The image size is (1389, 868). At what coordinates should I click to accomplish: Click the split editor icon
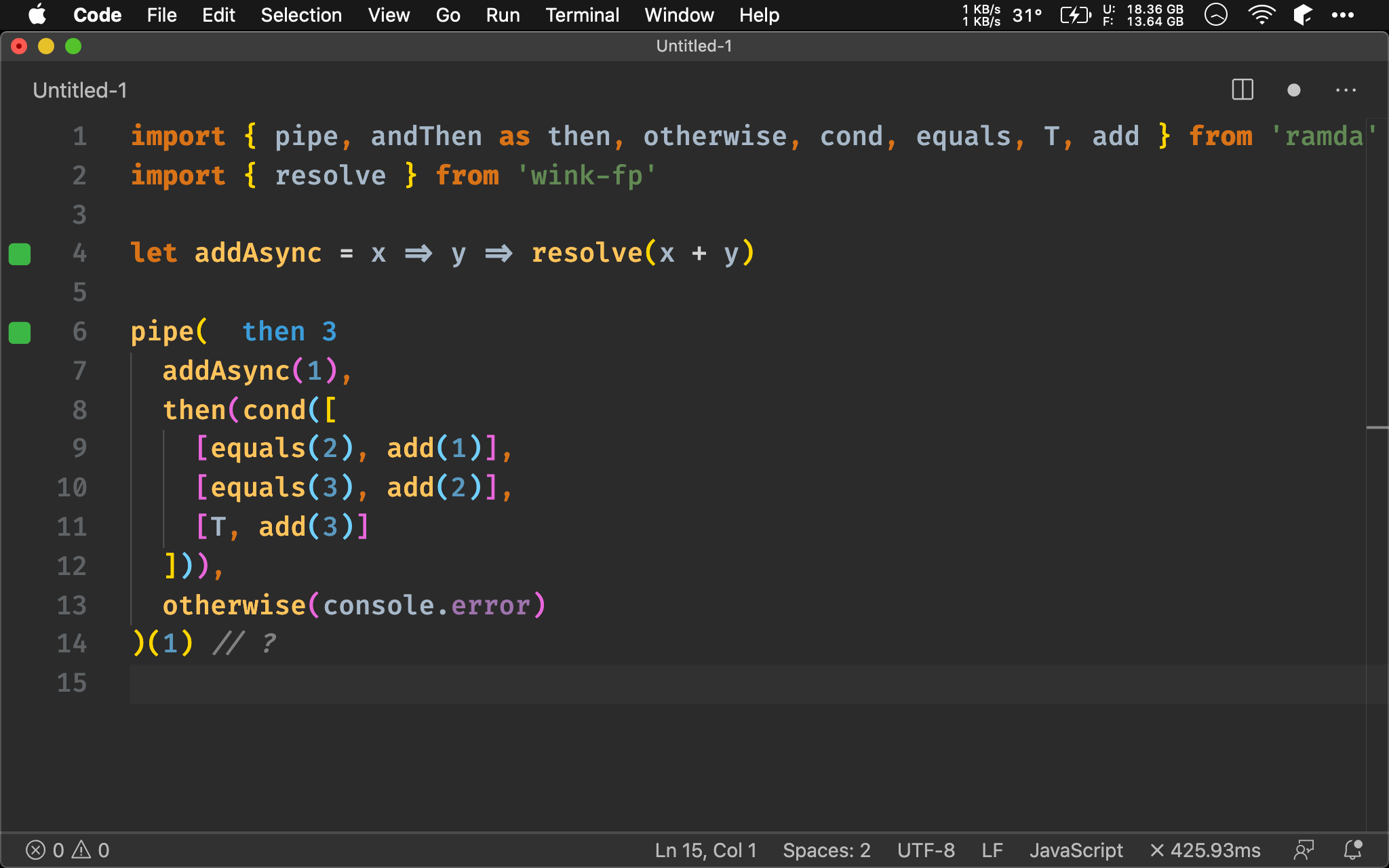coord(1243,91)
